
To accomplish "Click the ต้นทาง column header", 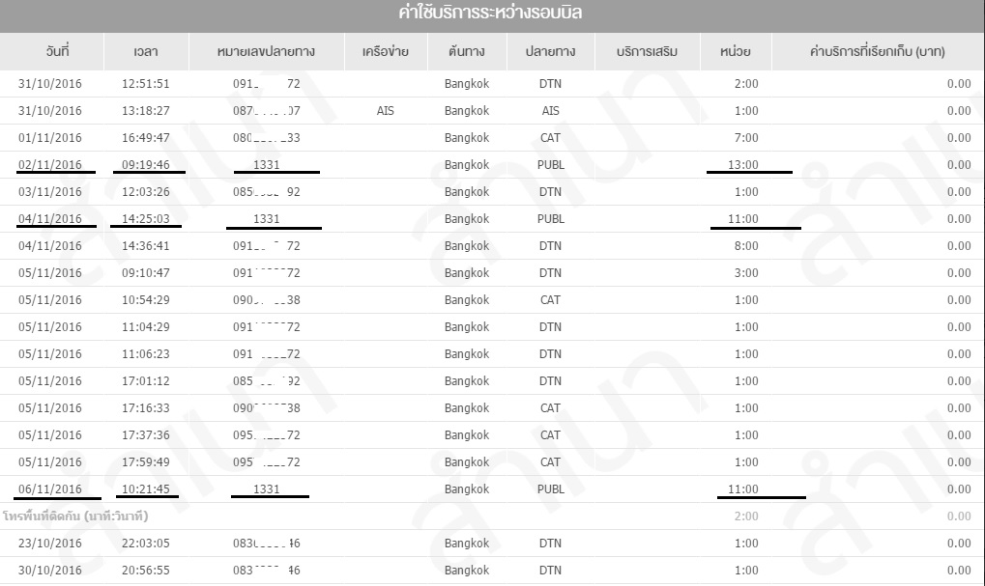I will [467, 51].
